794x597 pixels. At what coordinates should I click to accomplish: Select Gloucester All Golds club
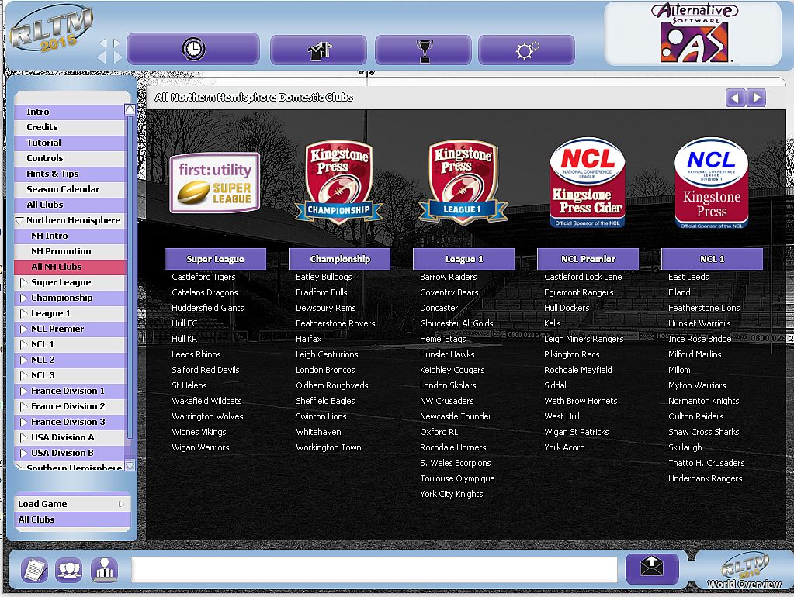(456, 324)
